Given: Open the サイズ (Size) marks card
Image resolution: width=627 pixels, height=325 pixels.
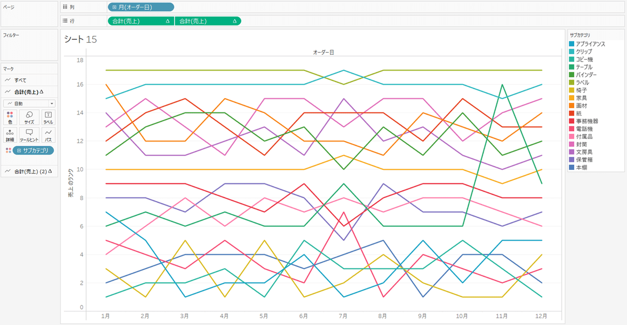Looking at the screenshot, I should [x=29, y=118].
